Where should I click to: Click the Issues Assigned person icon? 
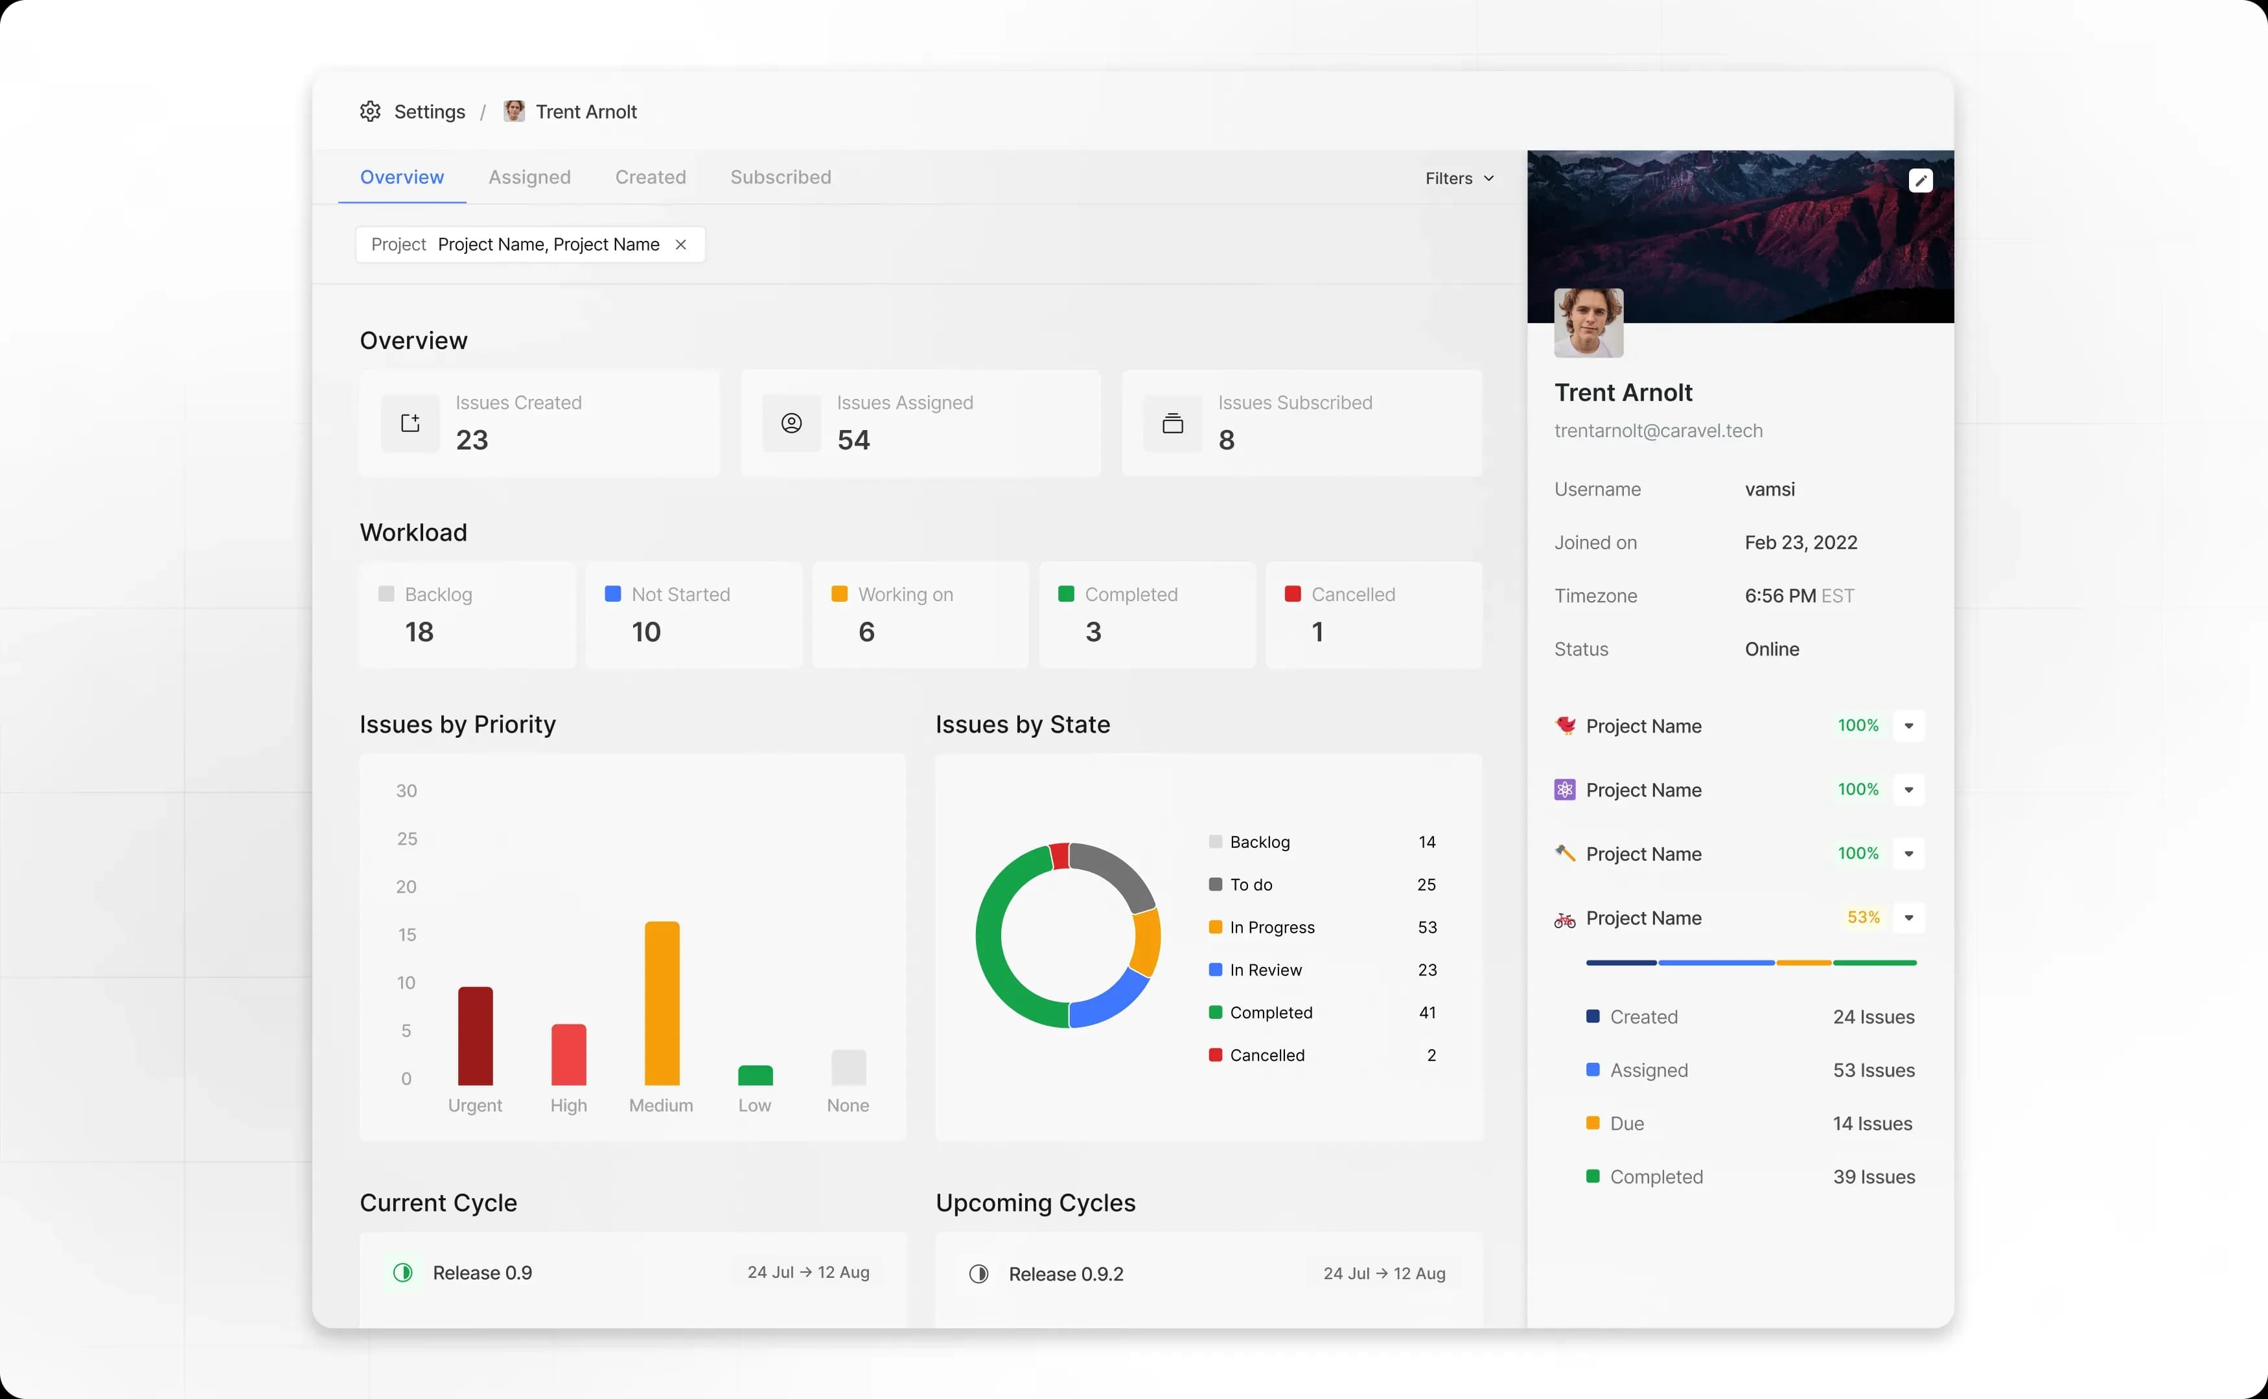(x=791, y=424)
